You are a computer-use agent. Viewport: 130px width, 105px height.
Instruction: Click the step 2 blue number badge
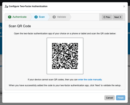pyautogui.click(x=36, y=17)
